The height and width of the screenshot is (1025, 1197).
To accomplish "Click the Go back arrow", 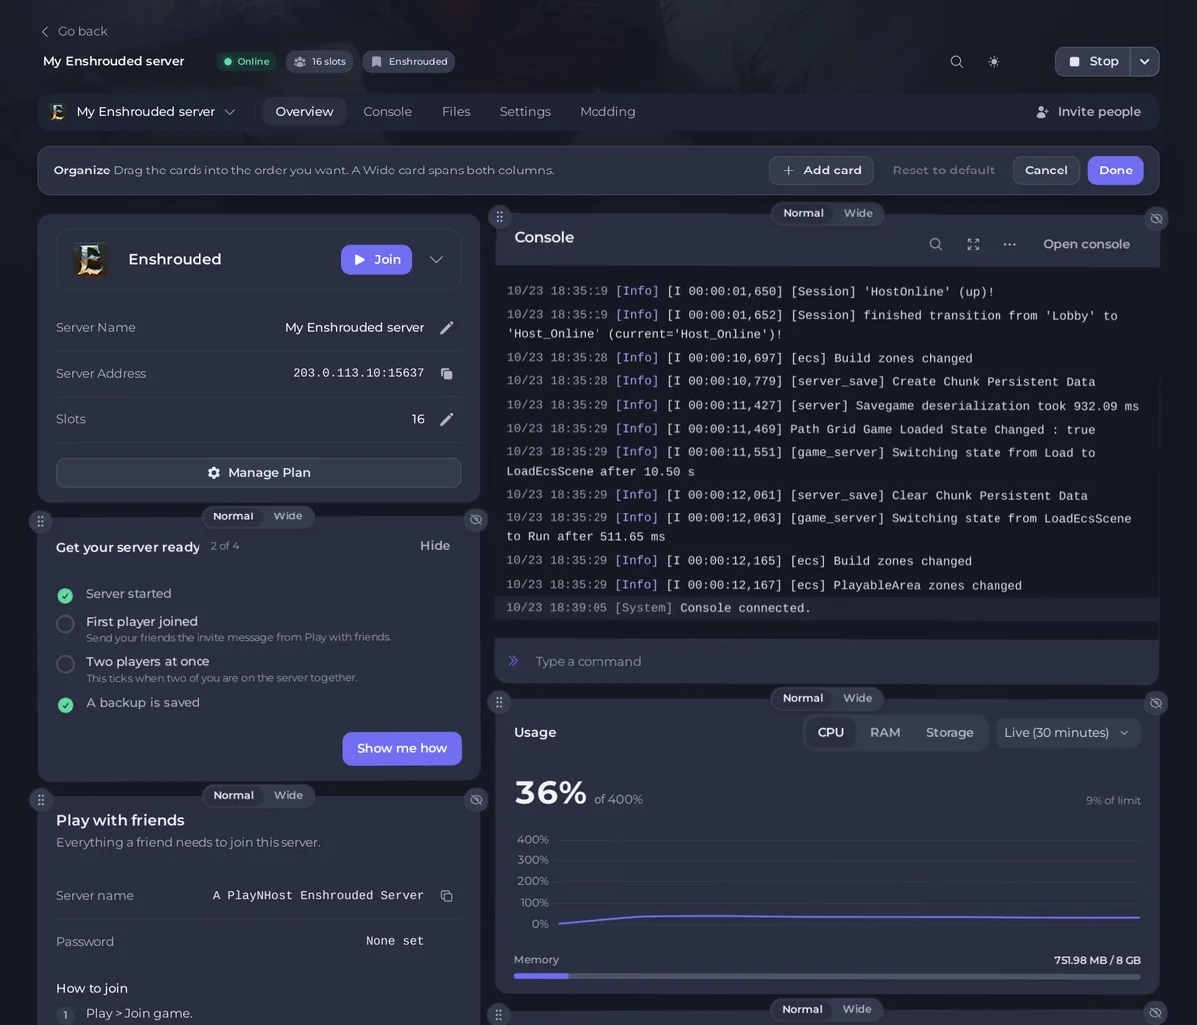I will pyautogui.click(x=45, y=32).
